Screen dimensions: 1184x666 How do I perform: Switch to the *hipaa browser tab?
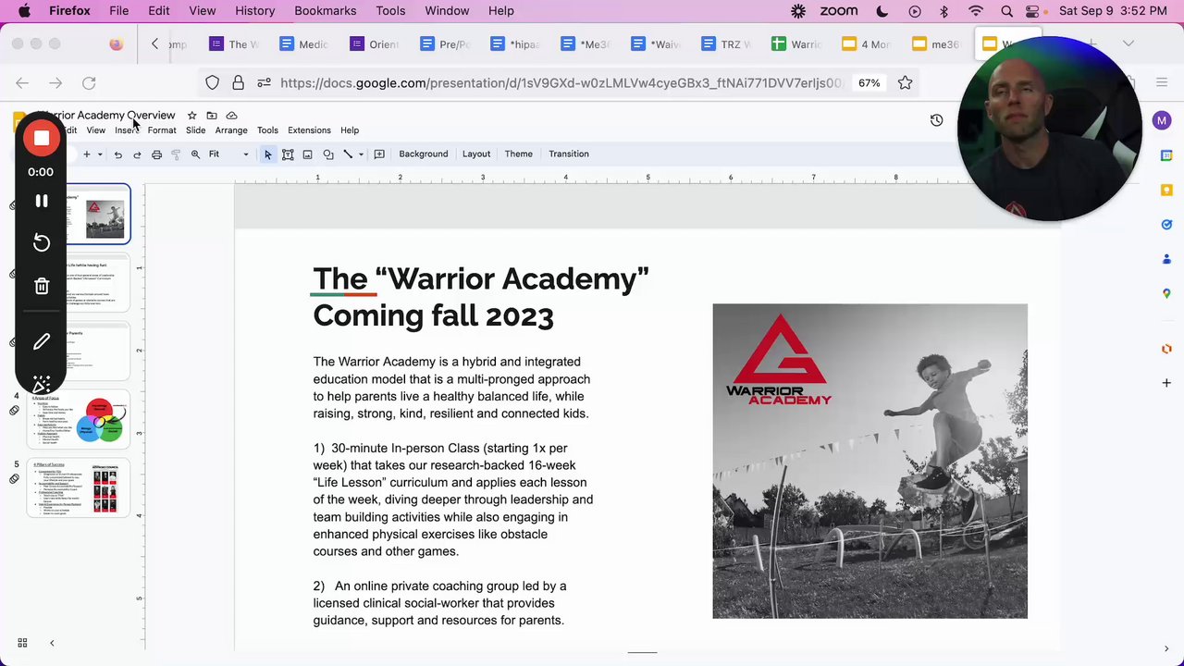515,44
